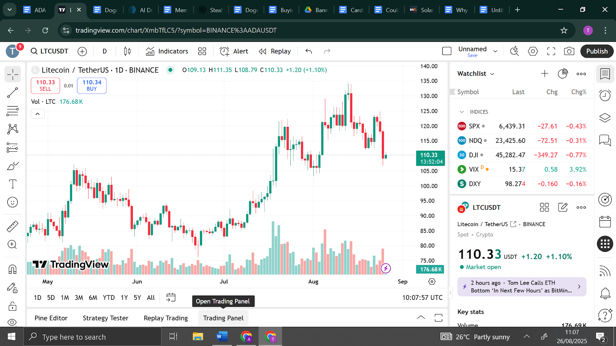Open LTCUSDT symbol search

pos(50,51)
